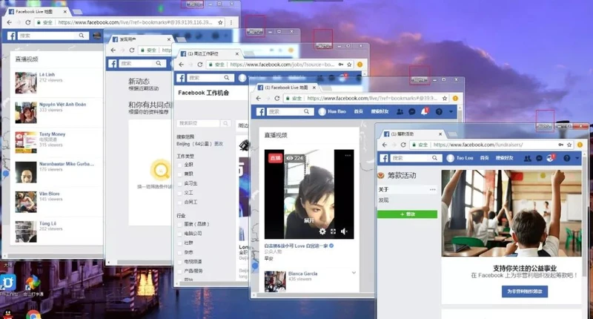593x319 pixels.
Task: Check the 电脑公司 industry checkbox
Action: click(180, 234)
